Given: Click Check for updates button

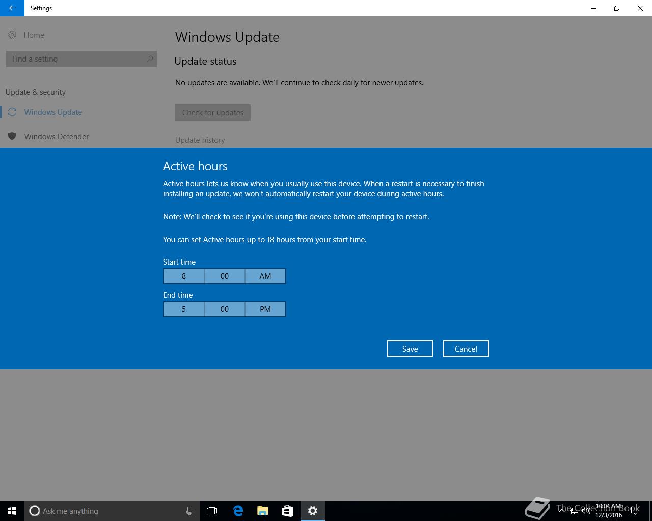Looking at the screenshot, I should pyautogui.click(x=213, y=112).
